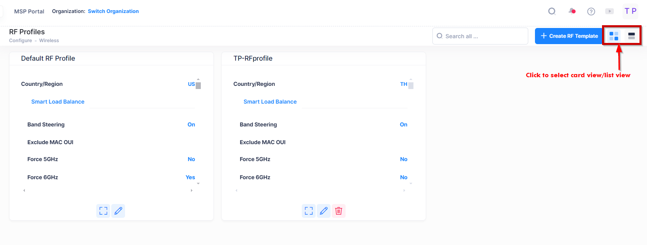Open the Switch Organization link
Screen dimensions: 647x245
pos(113,11)
